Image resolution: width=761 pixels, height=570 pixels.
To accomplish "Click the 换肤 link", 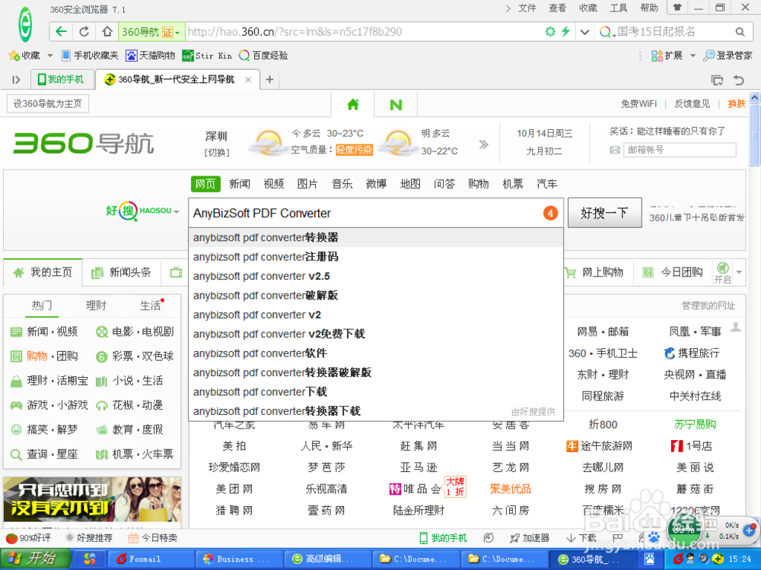I will (736, 103).
